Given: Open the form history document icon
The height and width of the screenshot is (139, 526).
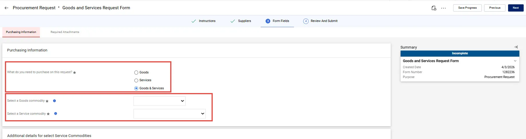Looking at the screenshot, I should pos(434,8).
